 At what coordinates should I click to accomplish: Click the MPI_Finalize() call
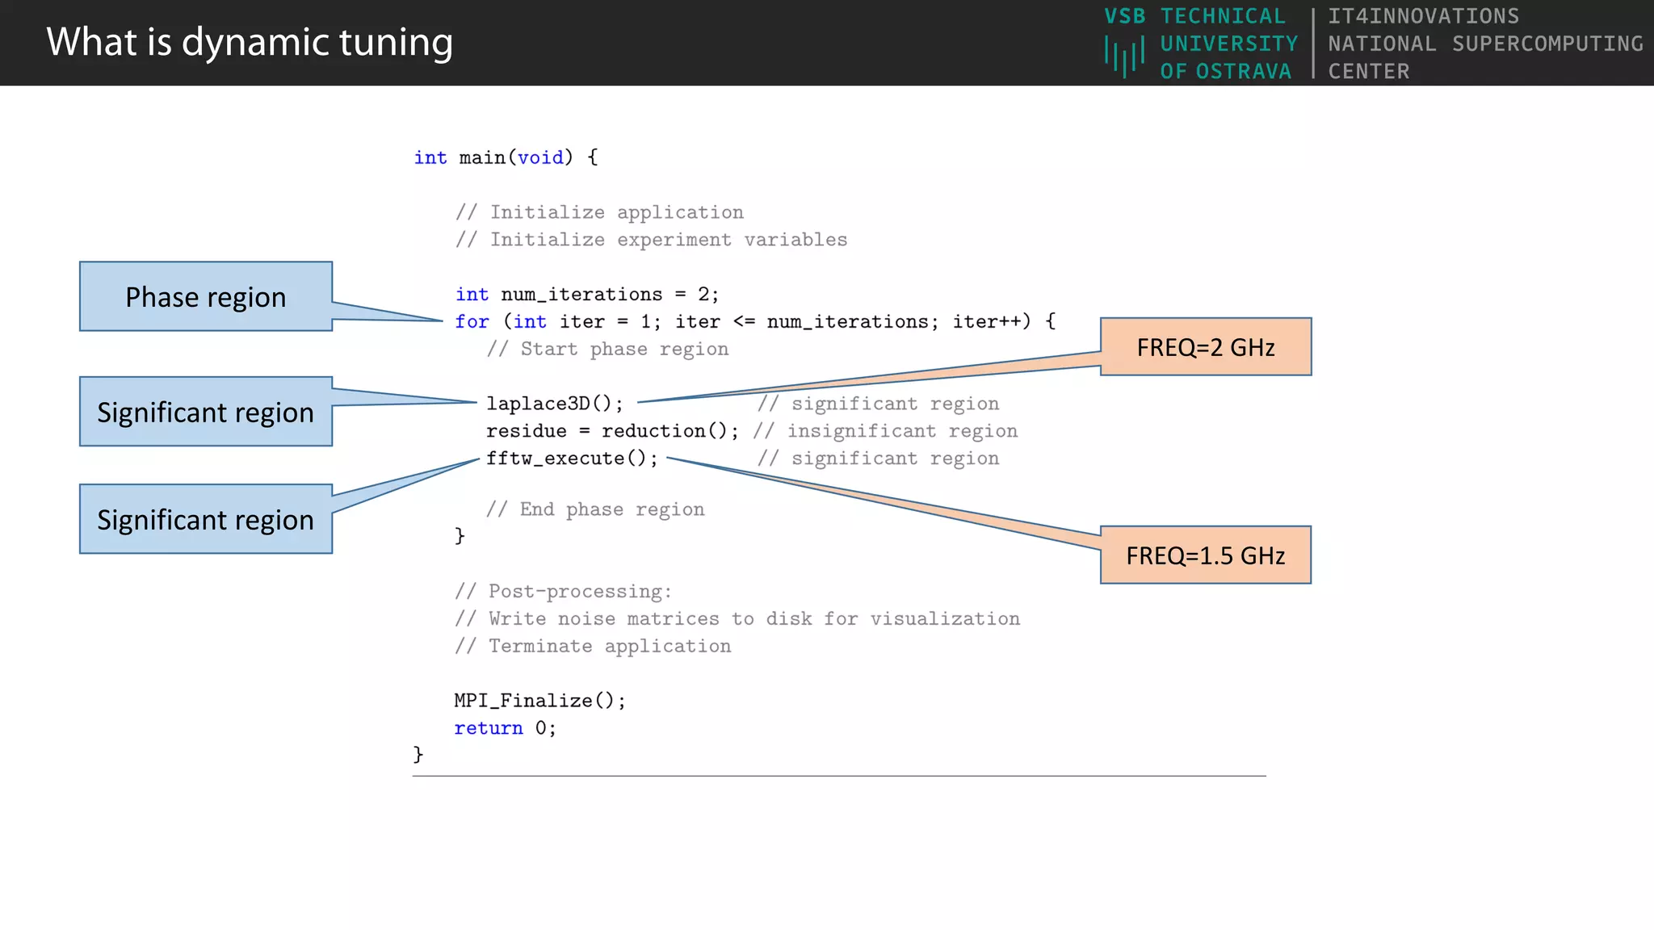(x=539, y=701)
